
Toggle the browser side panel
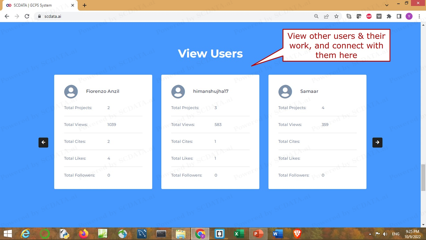pos(399,16)
